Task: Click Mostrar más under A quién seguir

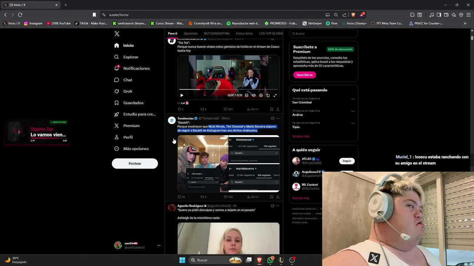Action: (x=301, y=198)
